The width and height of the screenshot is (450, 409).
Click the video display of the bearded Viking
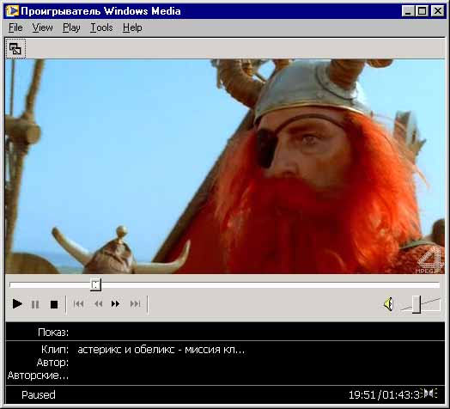pyautogui.click(x=225, y=167)
